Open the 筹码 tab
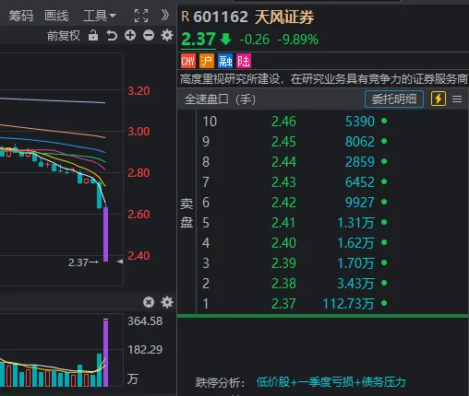469x396 pixels. 21,16
